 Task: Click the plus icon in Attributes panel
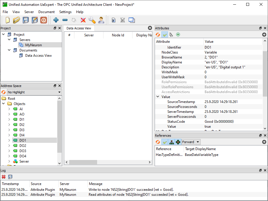(x=264, y=35)
